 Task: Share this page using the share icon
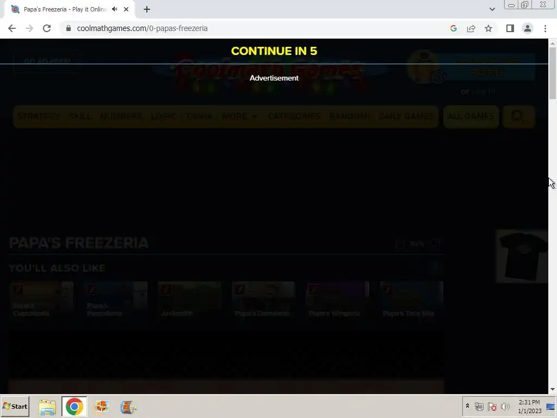click(471, 28)
